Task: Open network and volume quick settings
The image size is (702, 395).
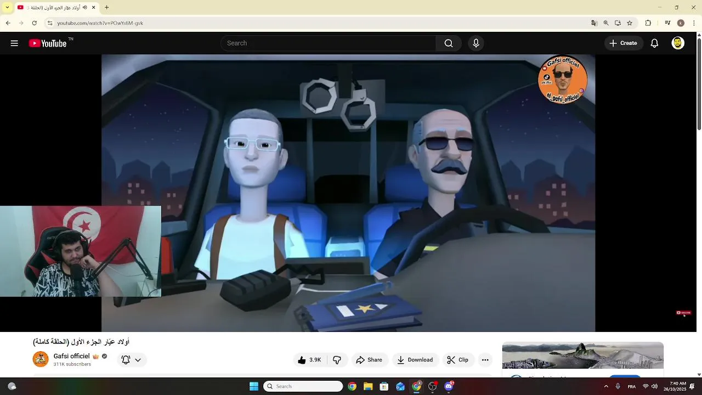Action: tap(650, 386)
